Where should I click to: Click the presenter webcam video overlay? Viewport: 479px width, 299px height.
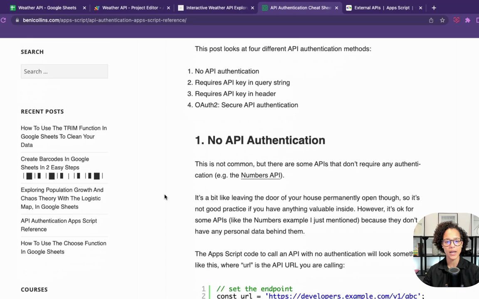(446, 250)
